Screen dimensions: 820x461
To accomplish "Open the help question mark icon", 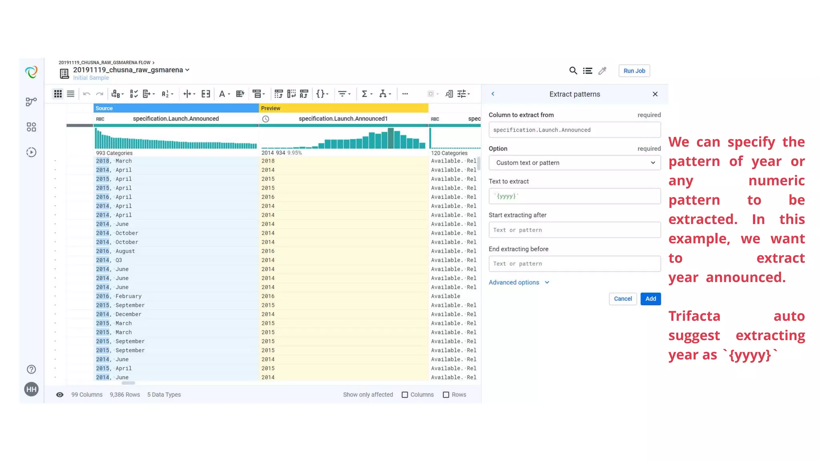I will coord(31,369).
